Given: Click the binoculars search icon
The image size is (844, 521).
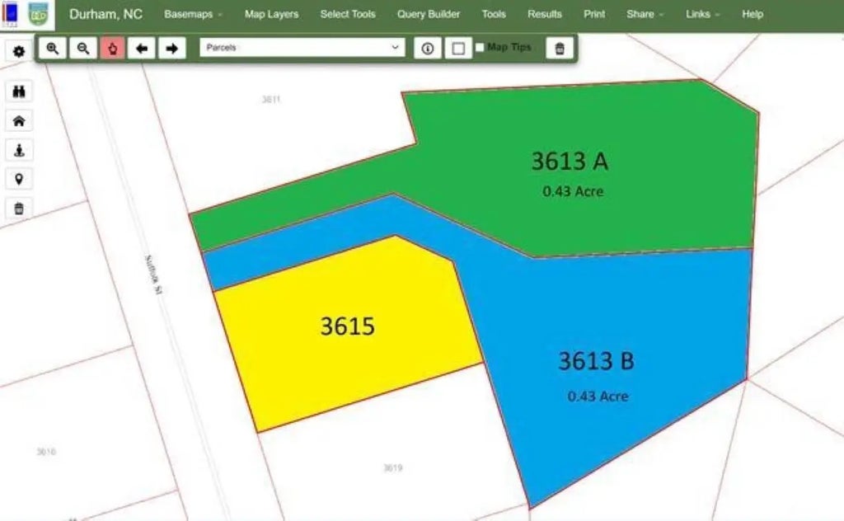Looking at the screenshot, I should (19, 92).
